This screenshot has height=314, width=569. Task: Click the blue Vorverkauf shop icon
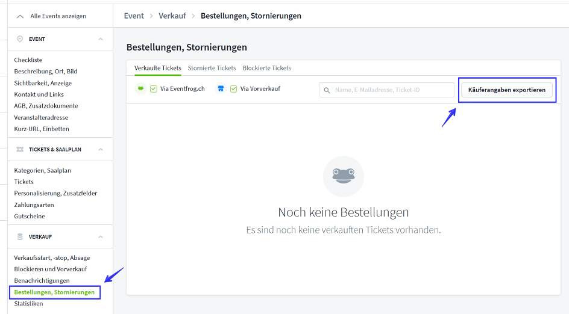pos(221,89)
